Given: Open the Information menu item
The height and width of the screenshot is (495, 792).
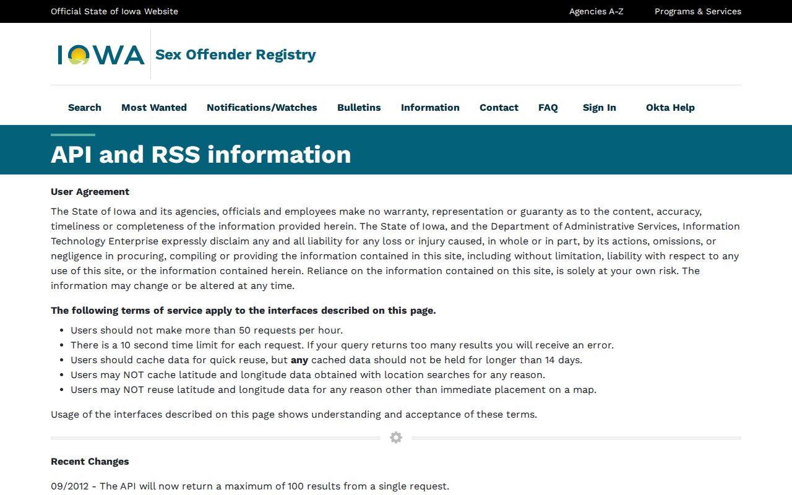Looking at the screenshot, I should coord(430,108).
